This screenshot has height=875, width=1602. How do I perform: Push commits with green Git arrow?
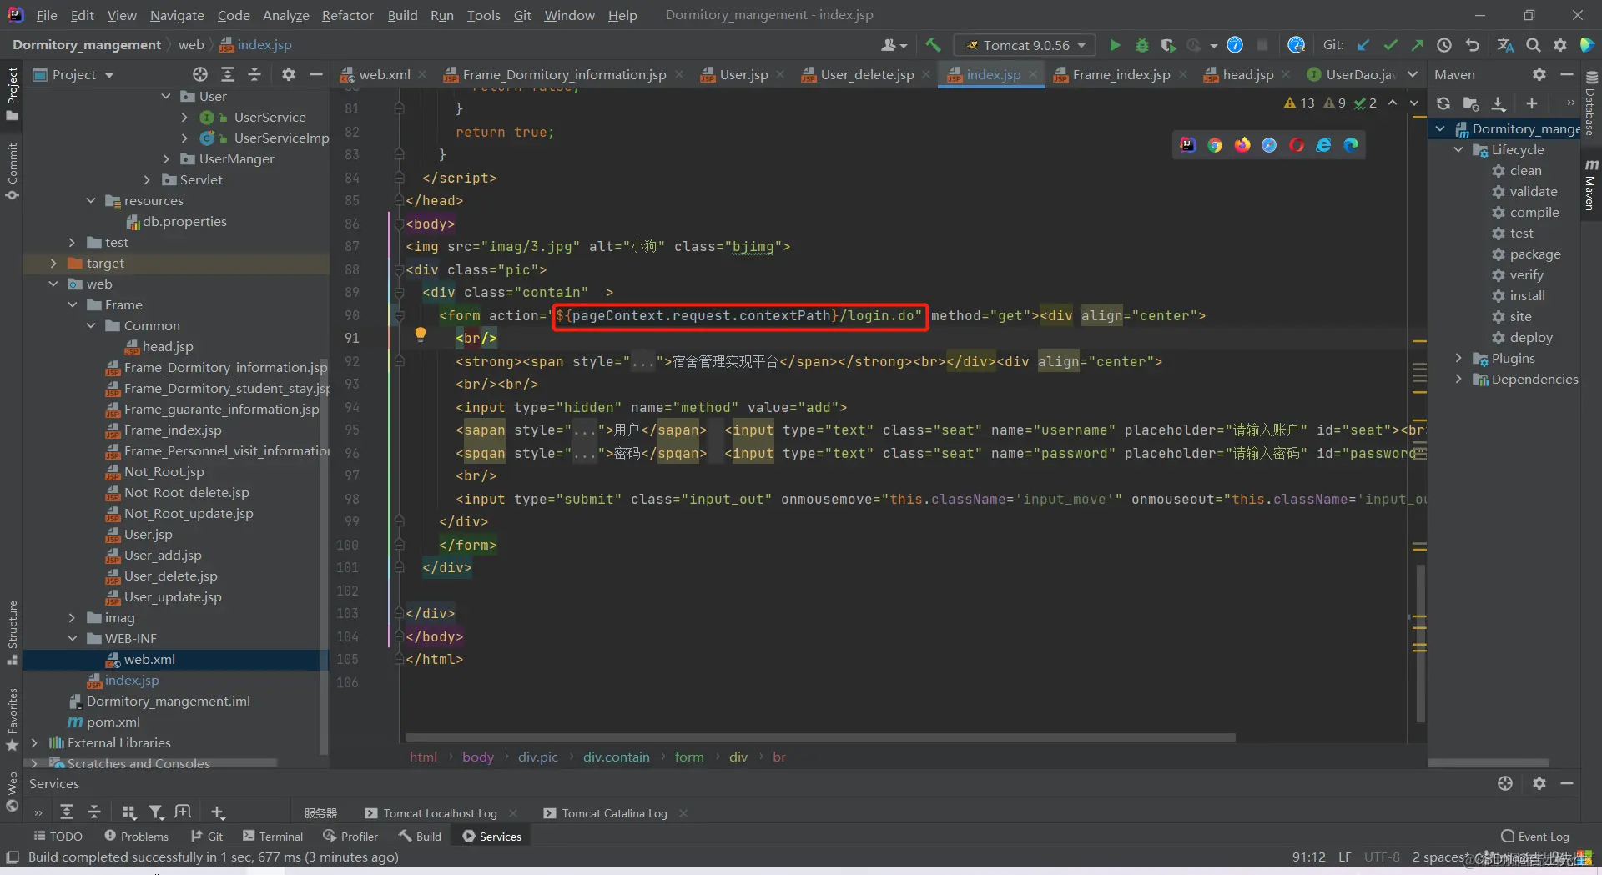tap(1417, 45)
